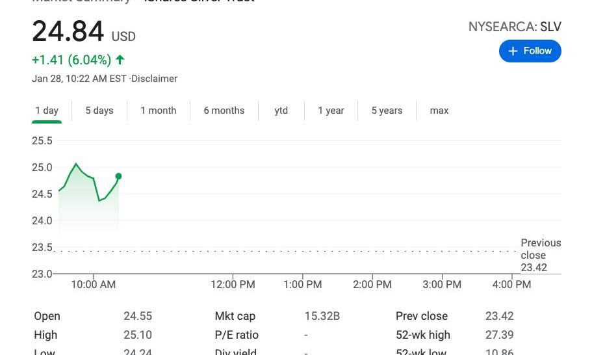Show the max range chart

[439, 111]
